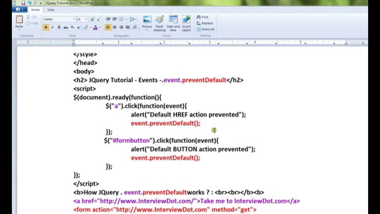Click the Shrink font icon

tap(99, 19)
